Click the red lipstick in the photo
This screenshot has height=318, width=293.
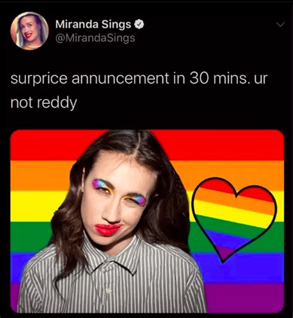[108, 228]
